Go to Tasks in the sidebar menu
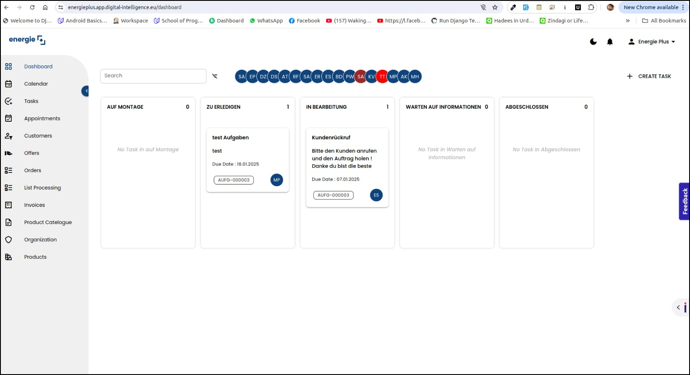 coord(31,101)
